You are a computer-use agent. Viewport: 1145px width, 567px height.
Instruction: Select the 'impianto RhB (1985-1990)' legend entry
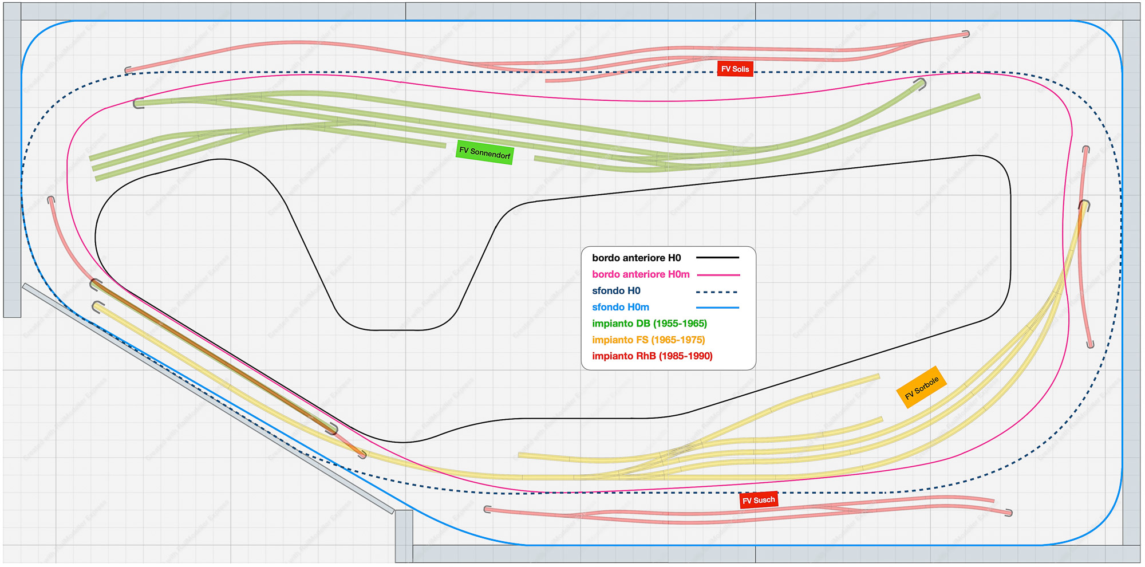click(x=652, y=356)
